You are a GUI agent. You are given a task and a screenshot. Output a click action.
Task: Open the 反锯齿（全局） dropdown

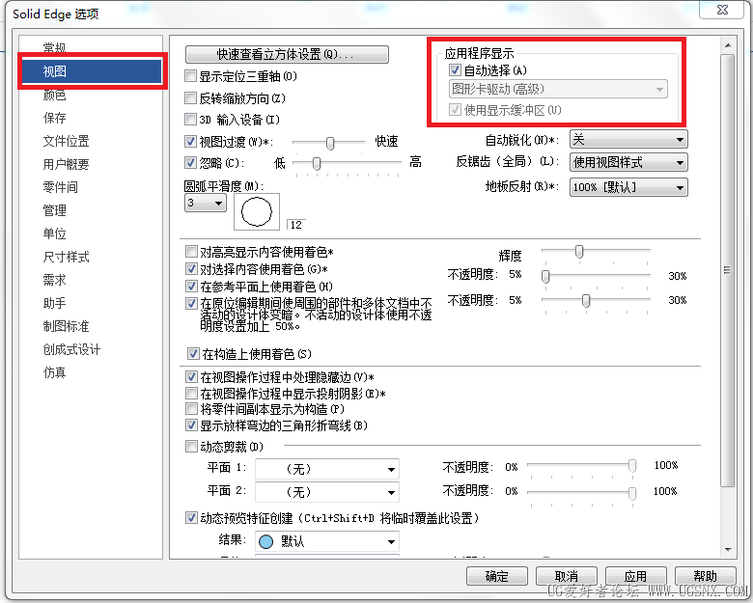pyautogui.click(x=628, y=162)
